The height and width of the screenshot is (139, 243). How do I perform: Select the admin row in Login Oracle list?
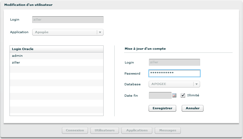click(57, 56)
